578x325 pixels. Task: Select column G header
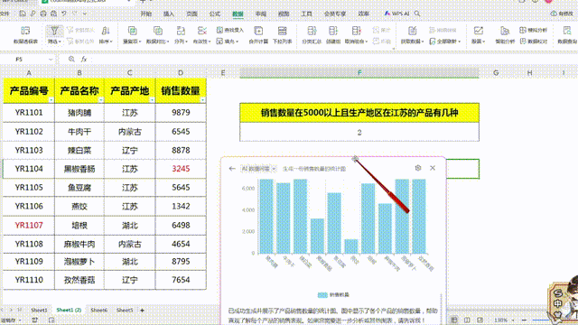pyautogui.click(x=496, y=73)
